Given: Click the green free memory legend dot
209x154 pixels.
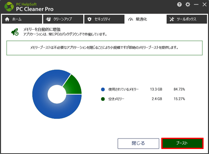Looking at the screenshot, I should click(x=103, y=99).
